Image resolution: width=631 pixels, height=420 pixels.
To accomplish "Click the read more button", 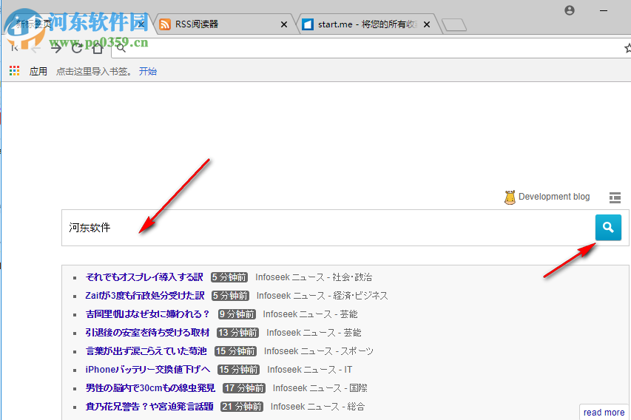I will (604, 413).
